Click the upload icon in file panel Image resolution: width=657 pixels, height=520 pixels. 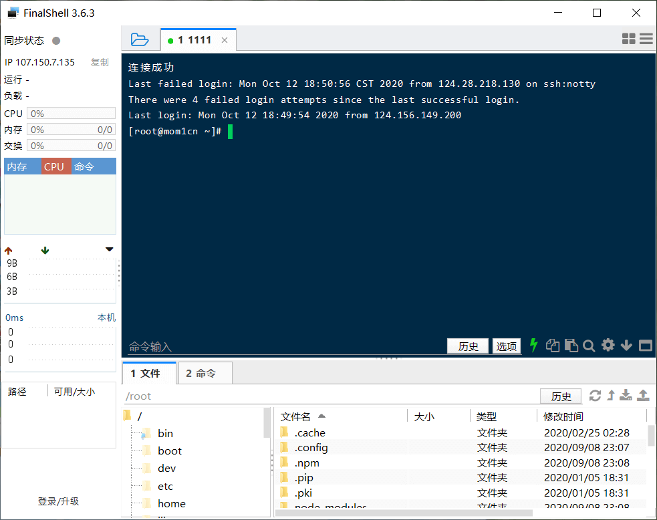pos(643,396)
